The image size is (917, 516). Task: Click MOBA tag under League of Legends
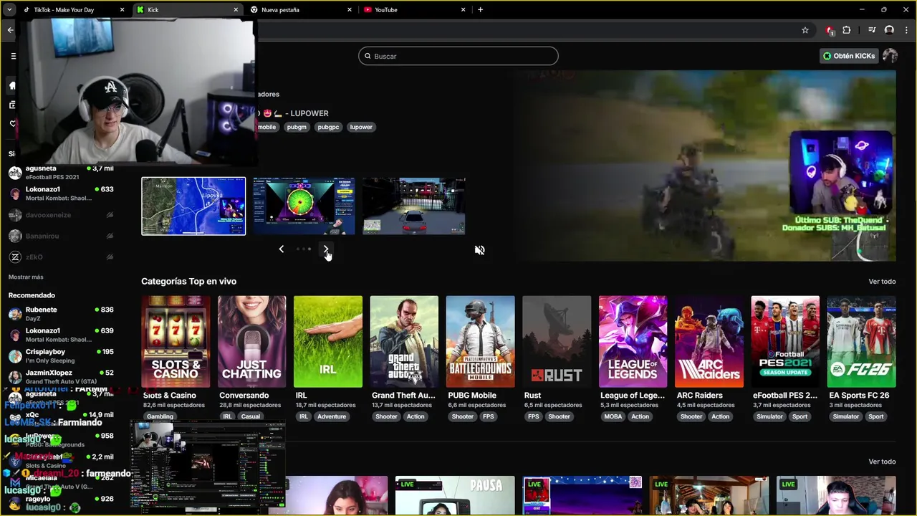point(613,416)
